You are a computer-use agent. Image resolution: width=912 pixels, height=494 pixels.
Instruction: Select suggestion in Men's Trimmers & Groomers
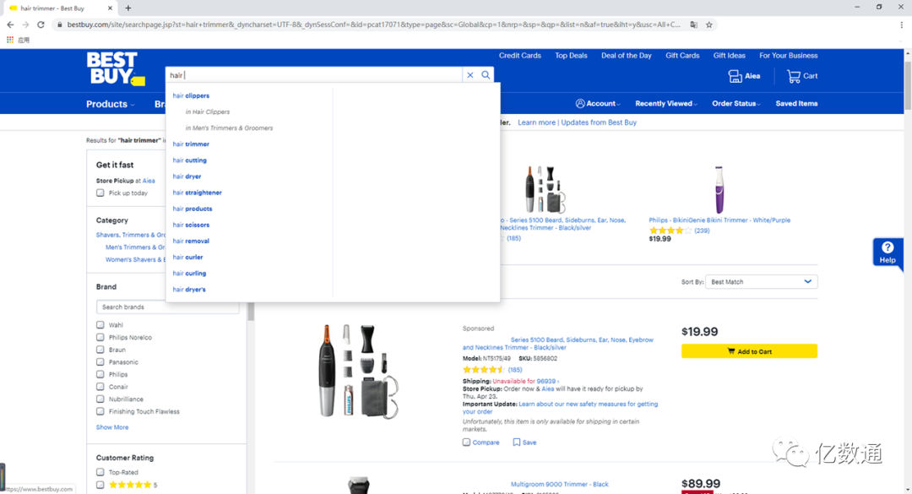coord(229,128)
